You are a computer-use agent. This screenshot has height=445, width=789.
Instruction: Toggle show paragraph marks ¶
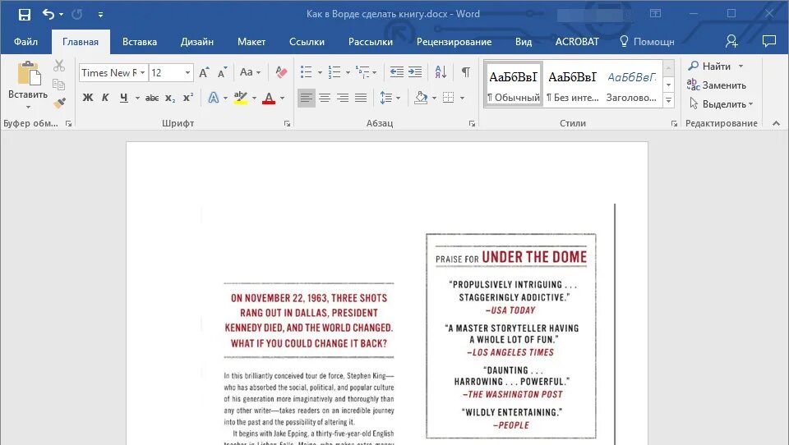(x=466, y=72)
